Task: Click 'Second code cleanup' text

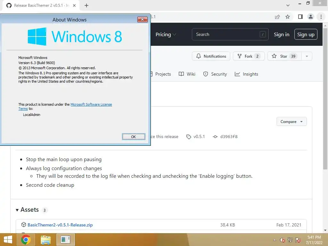Action: tap(50, 185)
